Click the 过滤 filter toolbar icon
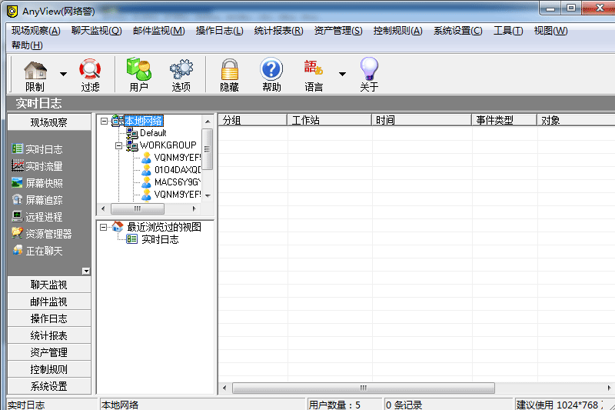This screenshot has width=615, height=410. [90, 75]
